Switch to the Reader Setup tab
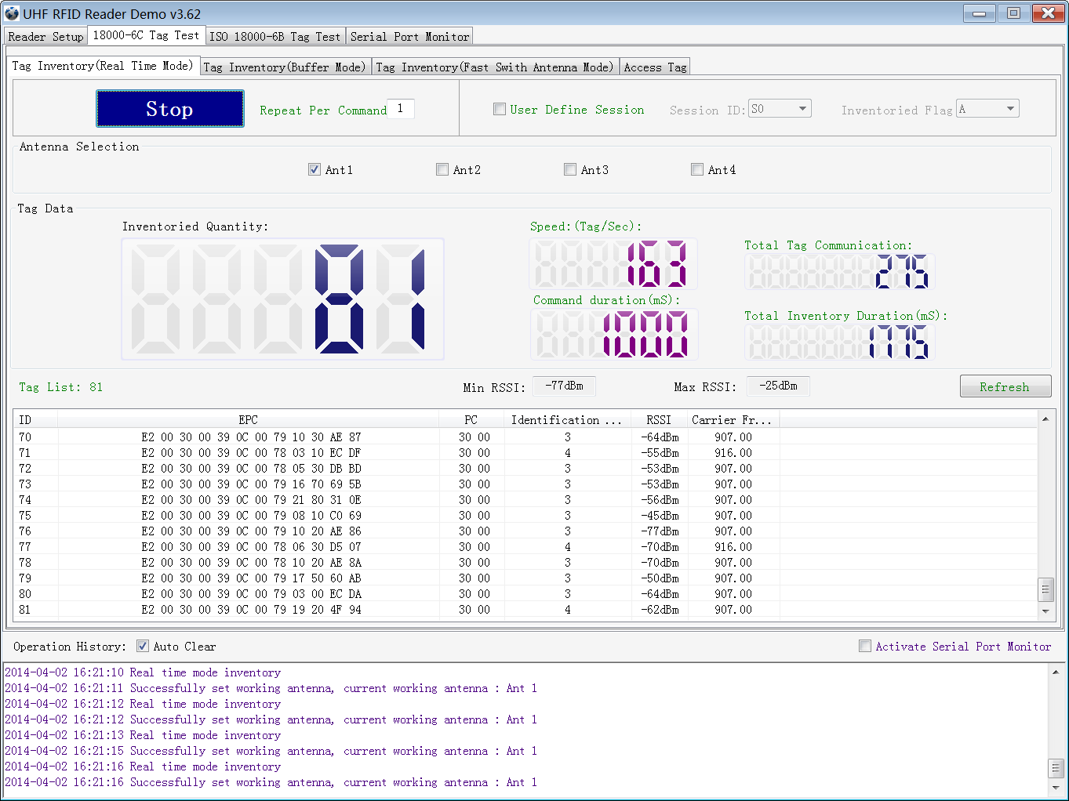The image size is (1069, 801). [45, 37]
